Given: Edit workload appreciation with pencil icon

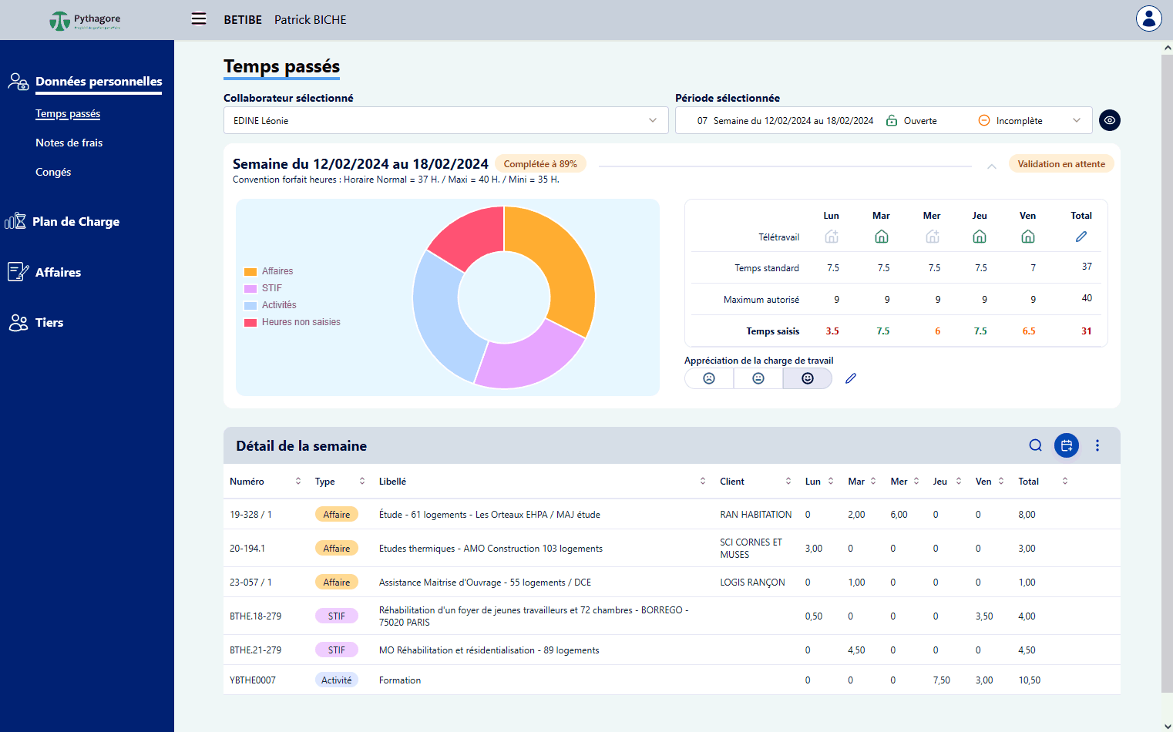Looking at the screenshot, I should tap(851, 378).
